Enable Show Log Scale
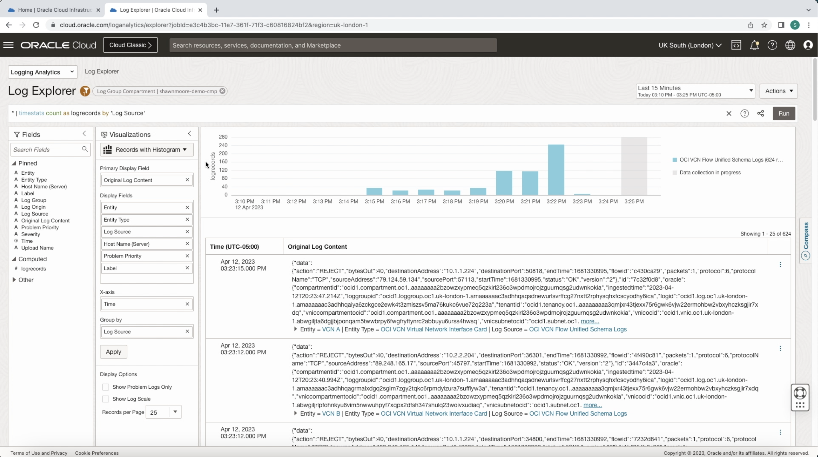This screenshot has height=457, width=818. [x=105, y=399]
